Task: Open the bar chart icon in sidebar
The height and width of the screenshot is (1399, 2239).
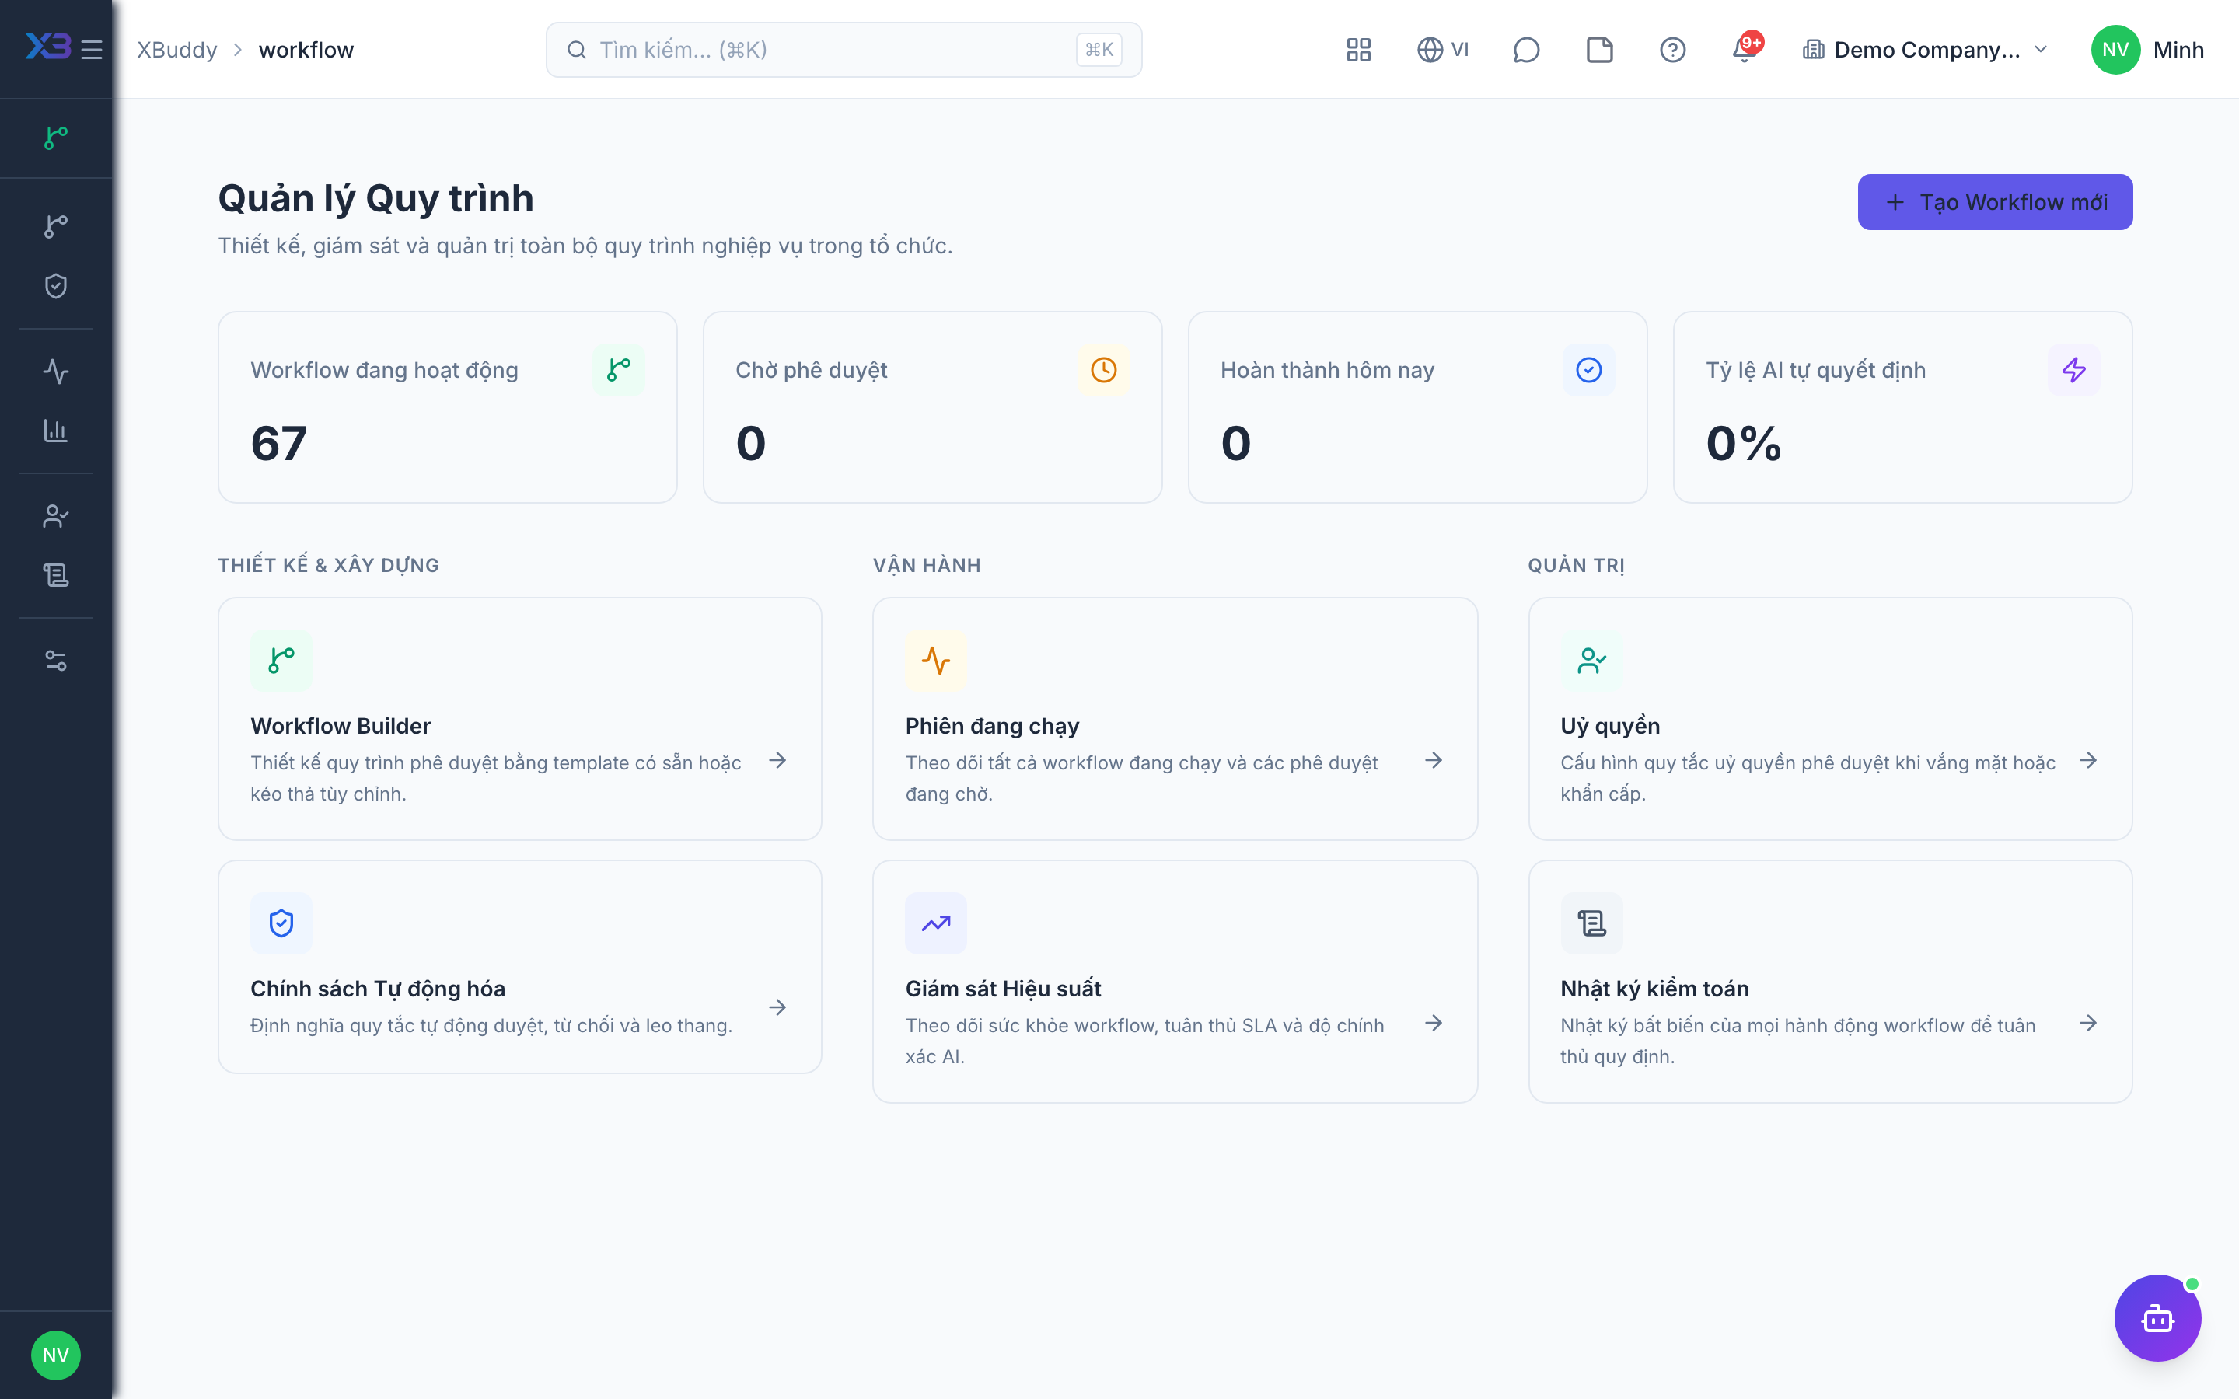Action: pos(55,431)
